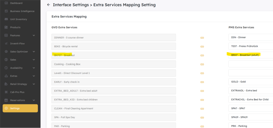
Task: Open the empty PMS dropdown for Cooking Box
Action: [x=251, y=64]
